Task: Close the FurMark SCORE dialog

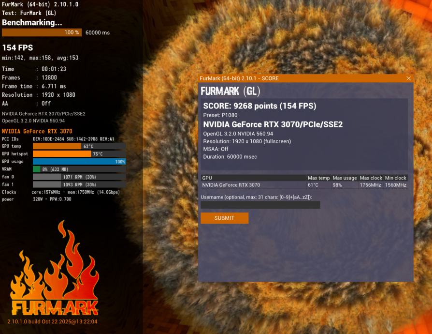Action: 409,78
